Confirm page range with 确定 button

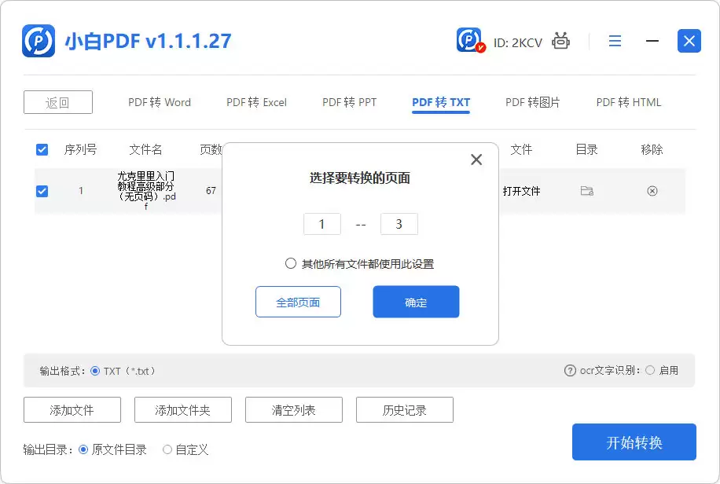pyautogui.click(x=416, y=302)
